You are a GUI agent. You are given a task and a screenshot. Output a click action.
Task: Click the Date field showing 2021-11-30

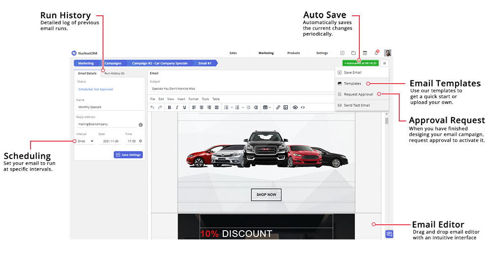point(111,141)
